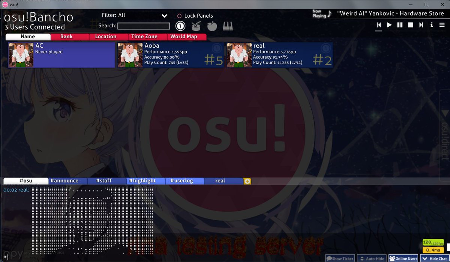Click the real username in chat
The height and width of the screenshot is (262, 450).
(23, 190)
